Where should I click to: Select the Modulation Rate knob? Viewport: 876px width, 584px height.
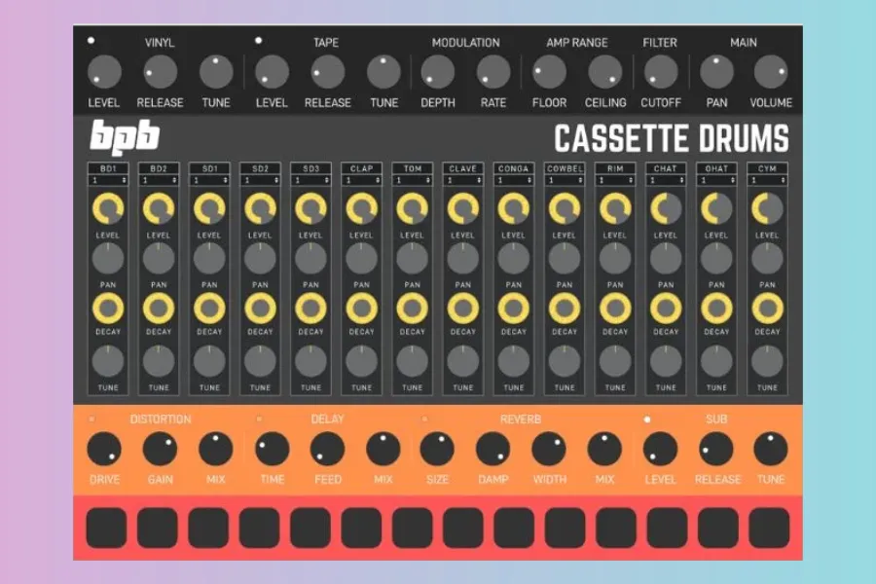click(493, 71)
